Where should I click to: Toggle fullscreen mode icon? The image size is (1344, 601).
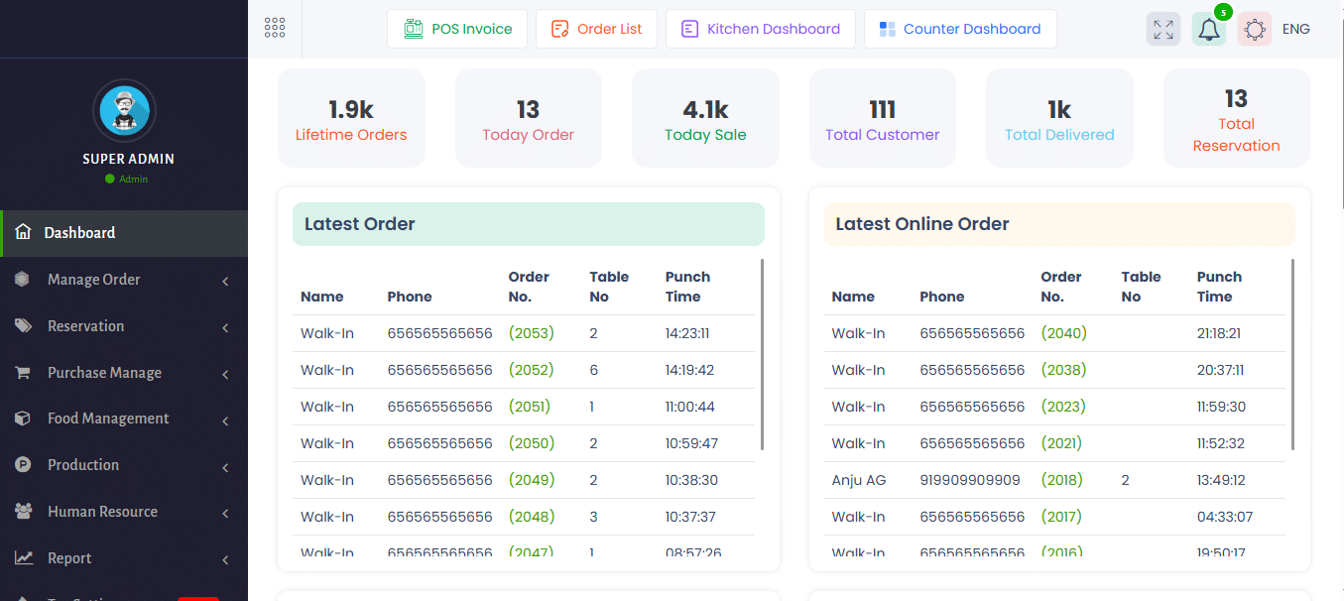coord(1163,29)
